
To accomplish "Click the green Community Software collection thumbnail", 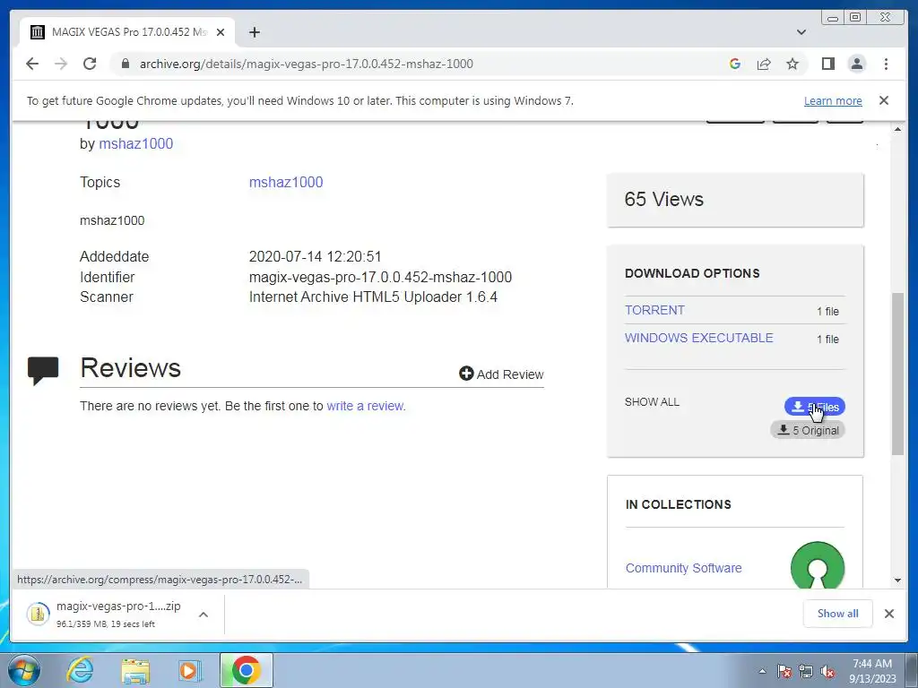I will 818,565.
